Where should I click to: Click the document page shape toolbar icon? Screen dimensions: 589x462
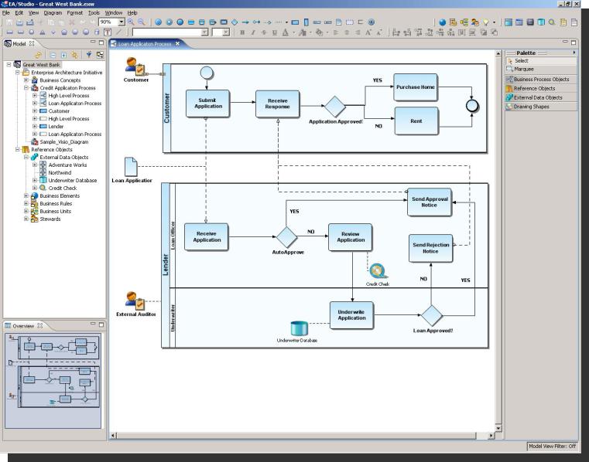pyautogui.click(x=338, y=22)
